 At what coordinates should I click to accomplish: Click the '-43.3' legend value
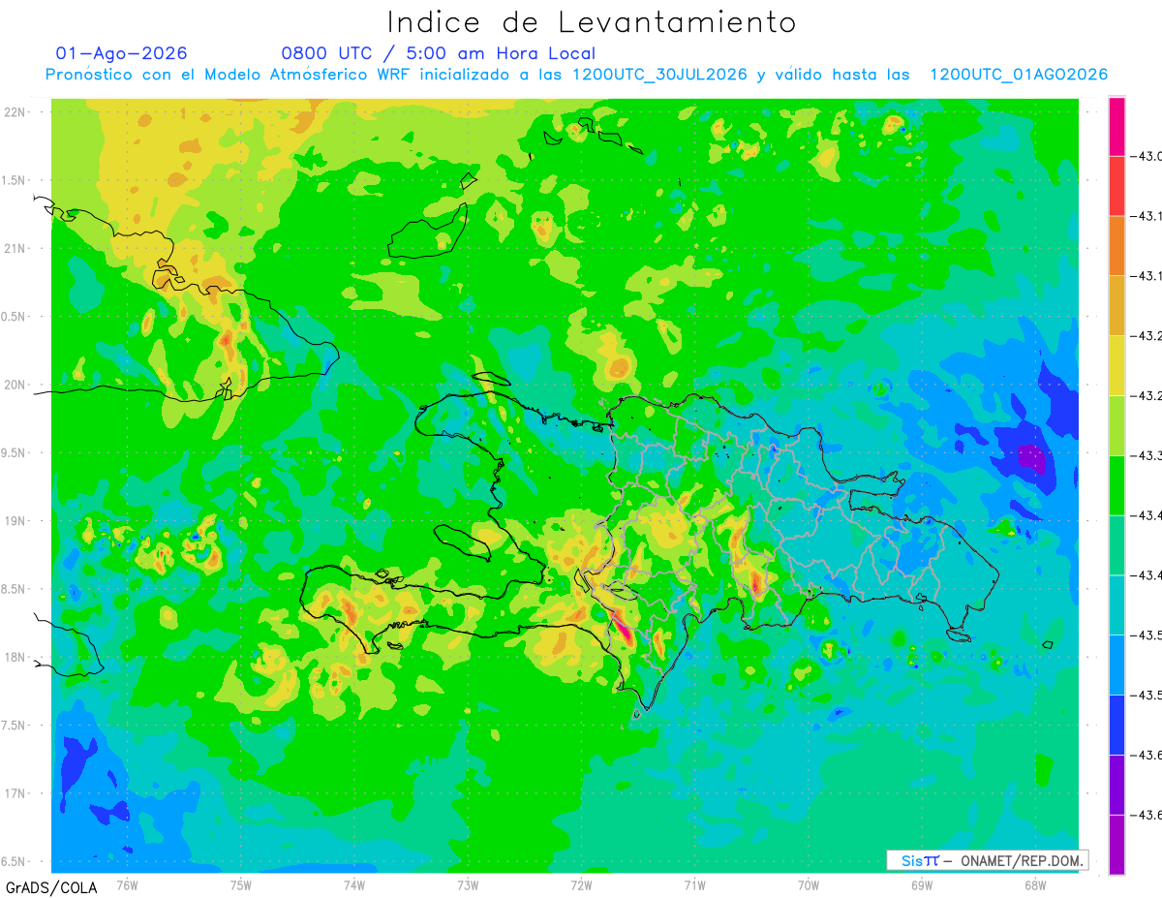coord(1145,455)
